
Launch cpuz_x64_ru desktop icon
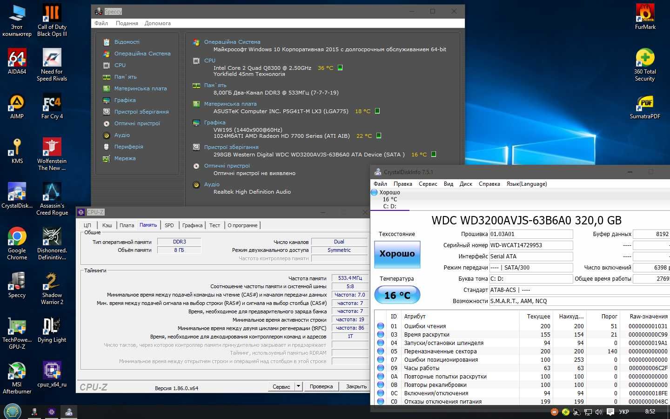[52, 374]
